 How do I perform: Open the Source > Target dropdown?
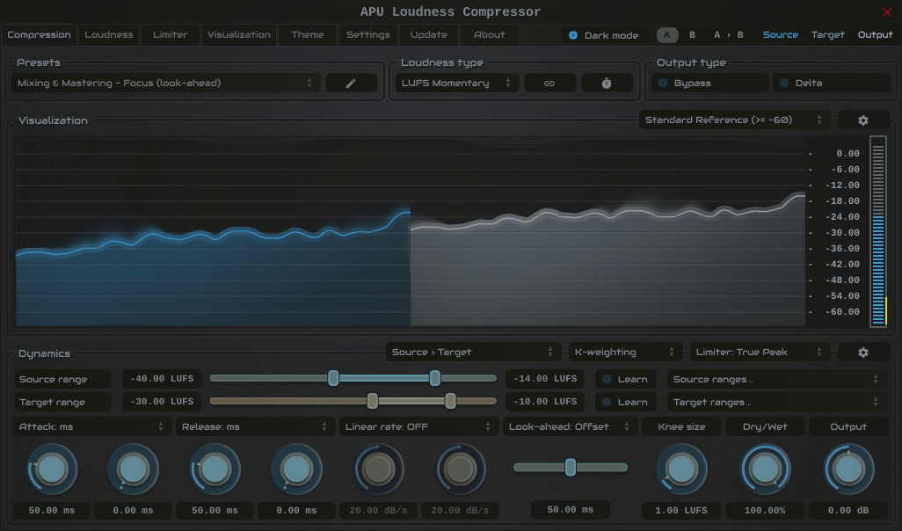pos(472,352)
